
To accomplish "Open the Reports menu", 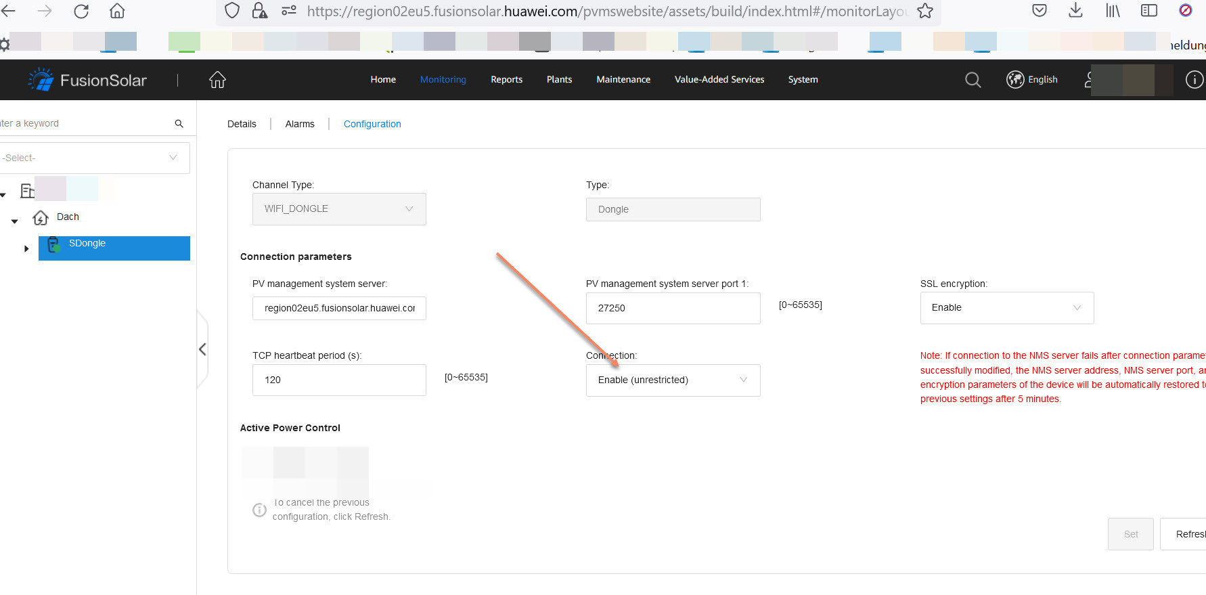I will [507, 79].
